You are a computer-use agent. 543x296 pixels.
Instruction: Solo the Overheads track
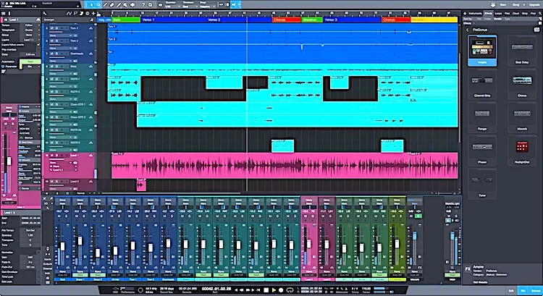56,54
